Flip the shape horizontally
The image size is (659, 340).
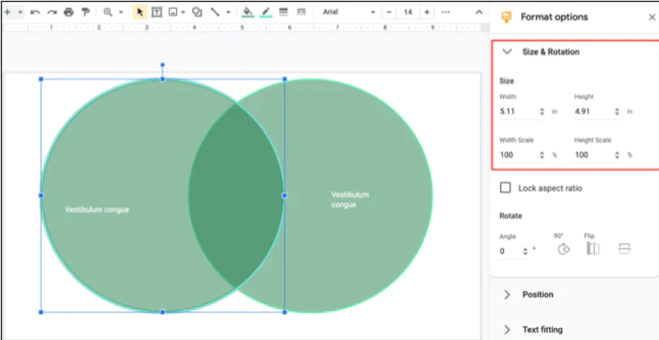pos(593,249)
